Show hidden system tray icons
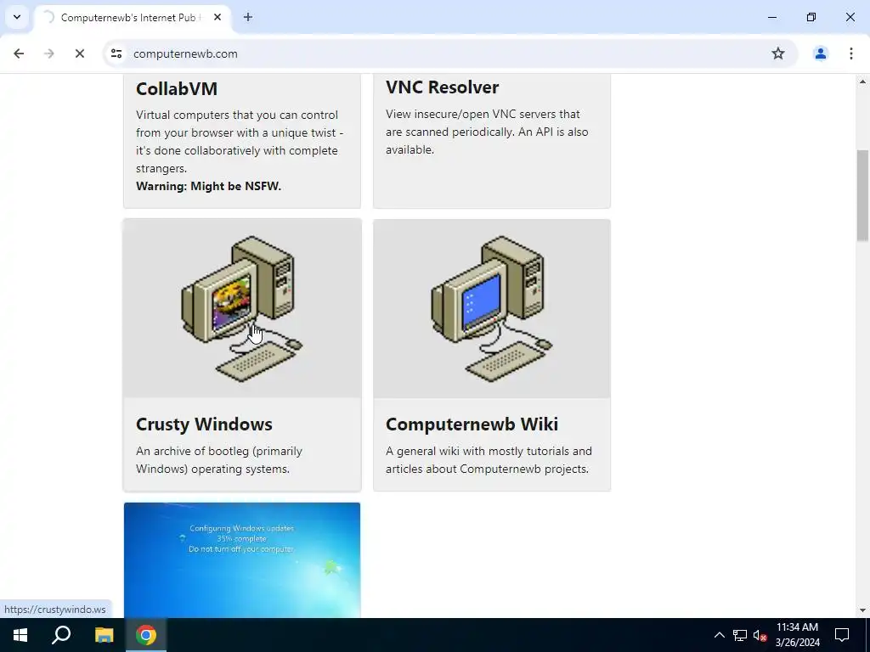Screen dimensions: 870x652 pyautogui.click(x=719, y=635)
